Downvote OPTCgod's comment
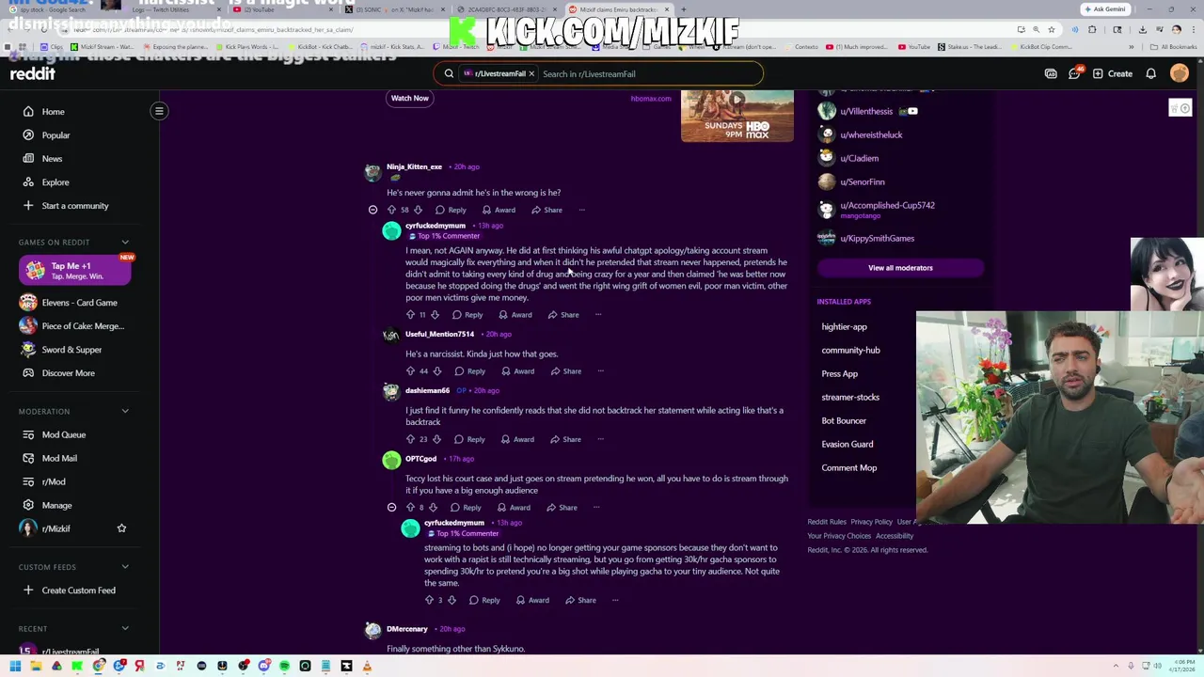 [x=433, y=508]
